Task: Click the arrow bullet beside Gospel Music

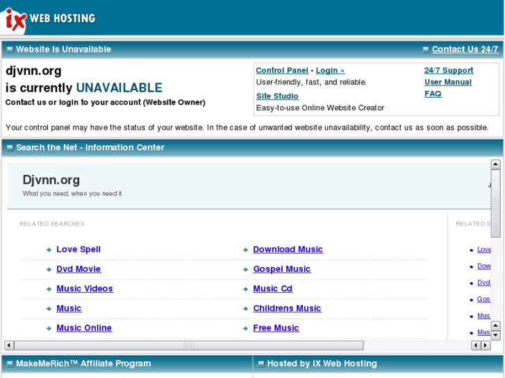Action: [245, 270]
